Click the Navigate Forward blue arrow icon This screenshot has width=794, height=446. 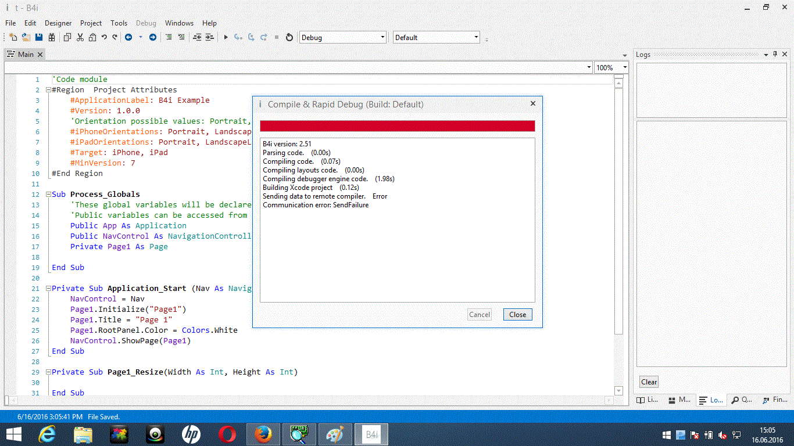coord(153,37)
